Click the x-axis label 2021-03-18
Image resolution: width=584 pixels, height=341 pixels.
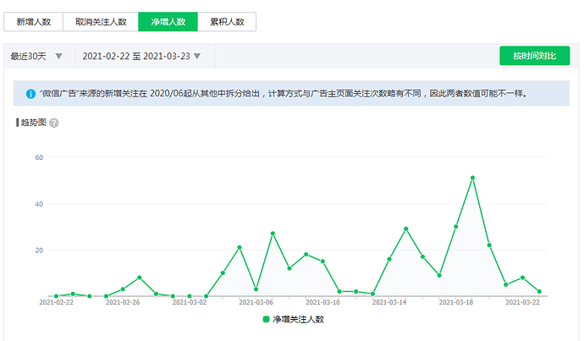pyautogui.click(x=456, y=302)
